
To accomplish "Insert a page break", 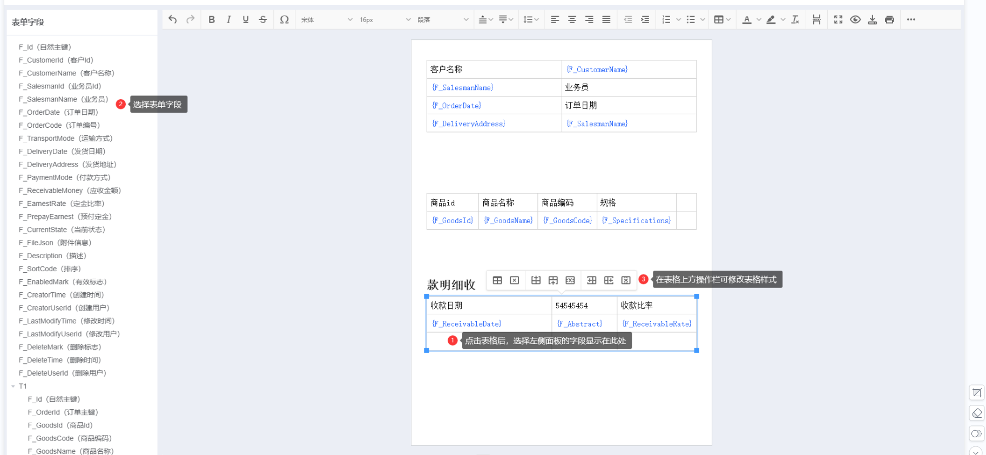I will tap(816, 19).
